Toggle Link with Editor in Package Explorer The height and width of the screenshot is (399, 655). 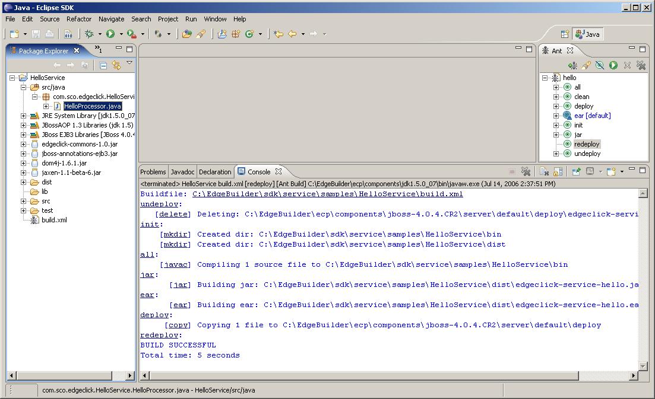point(116,65)
